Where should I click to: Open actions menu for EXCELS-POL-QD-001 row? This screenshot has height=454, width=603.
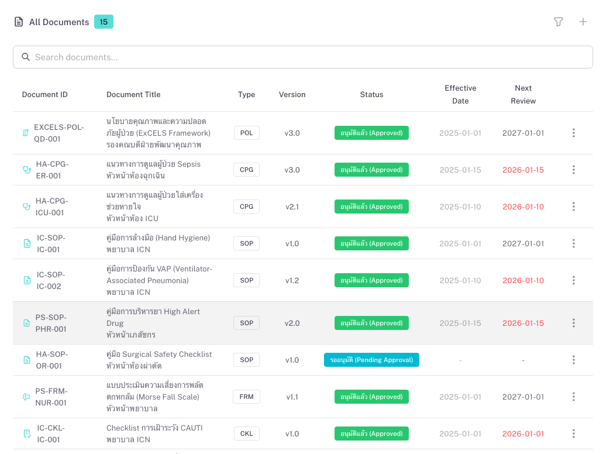(573, 133)
